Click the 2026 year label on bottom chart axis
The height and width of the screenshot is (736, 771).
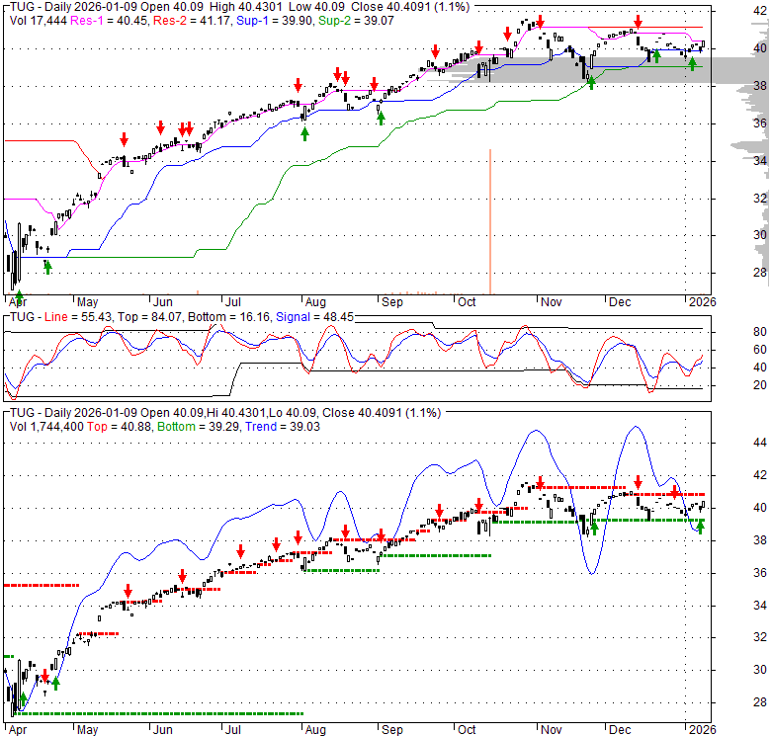pos(701,729)
